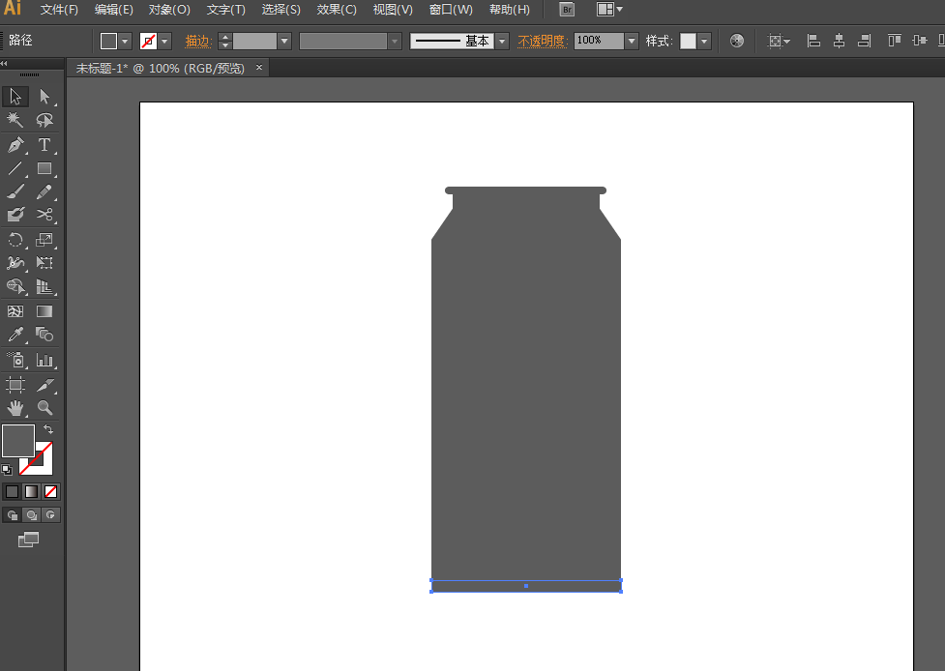Open the 对象(O) menu
Image resolution: width=945 pixels, height=671 pixels.
pyautogui.click(x=169, y=10)
